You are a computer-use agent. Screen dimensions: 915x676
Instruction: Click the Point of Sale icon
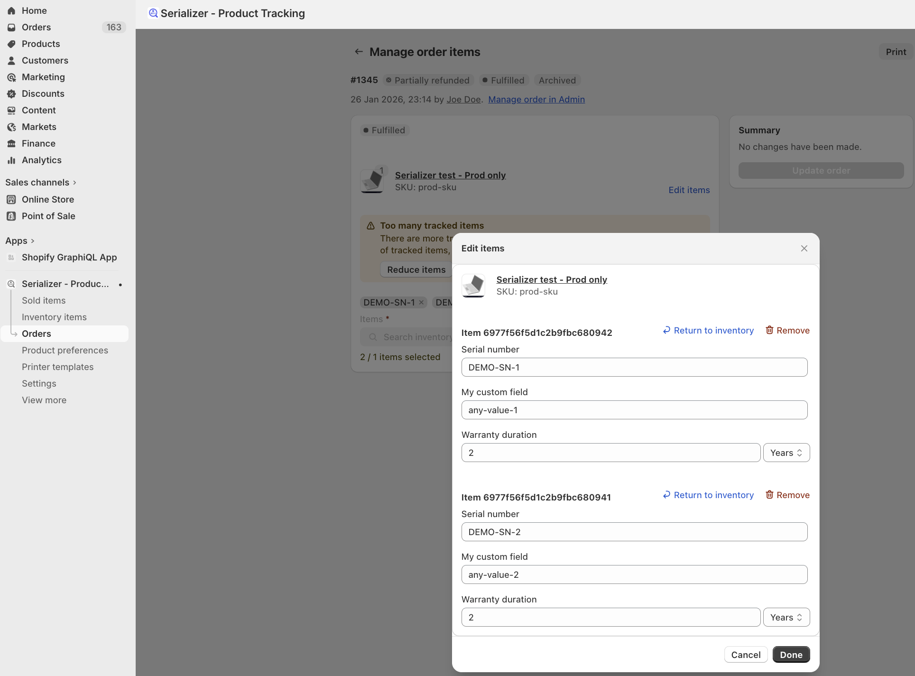11,216
